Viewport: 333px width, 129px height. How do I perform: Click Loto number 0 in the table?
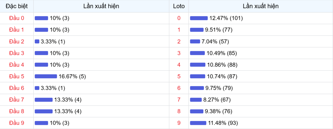179,18
